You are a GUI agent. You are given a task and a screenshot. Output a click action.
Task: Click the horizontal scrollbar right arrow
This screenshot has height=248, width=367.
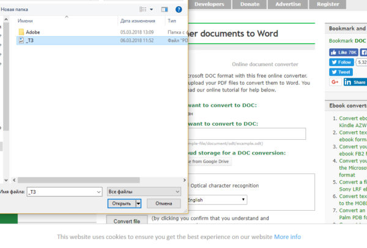pos(185,180)
